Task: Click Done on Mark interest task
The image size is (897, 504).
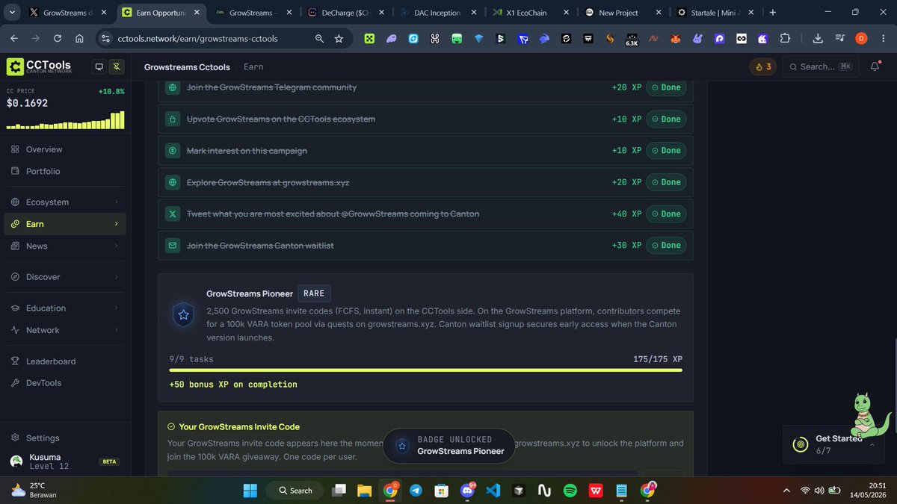Action: (x=666, y=150)
